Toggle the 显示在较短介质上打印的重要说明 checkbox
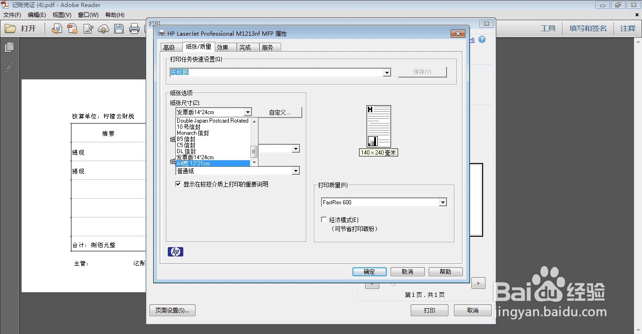The image size is (642, 334). pos(178,184)
